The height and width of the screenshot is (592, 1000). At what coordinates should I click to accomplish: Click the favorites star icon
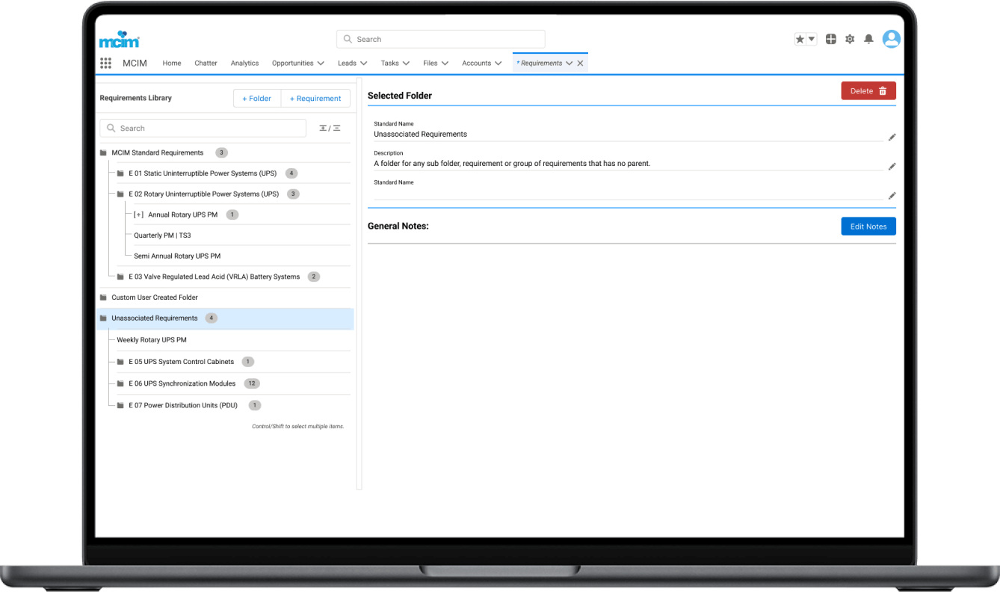[800, 39]
